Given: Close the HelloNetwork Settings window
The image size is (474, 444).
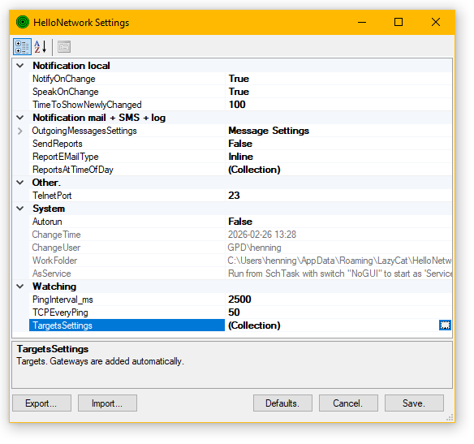Looking at the screenshot, I should pyautogui.click(x=436, y=22).
